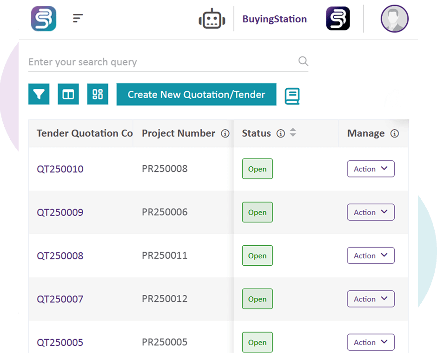
Task: Toggle the column layout view icon
Action: coord(68,94)
